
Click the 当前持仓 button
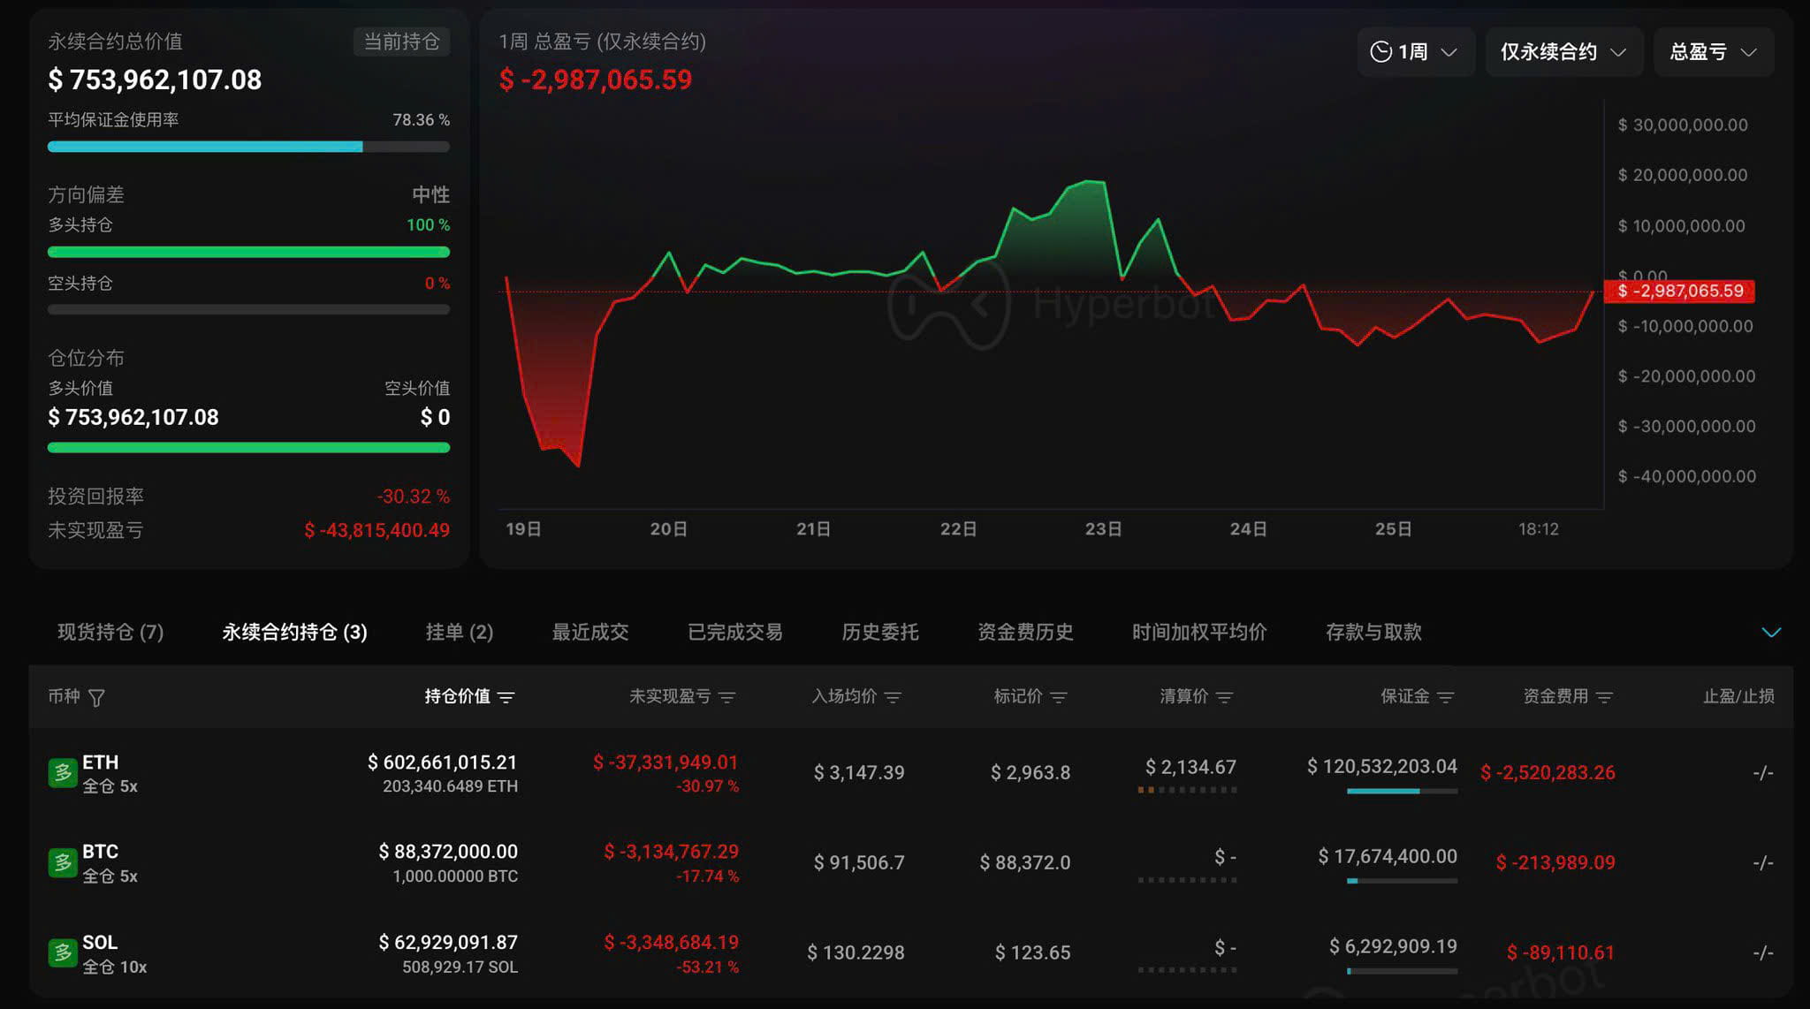pos(401,42)
